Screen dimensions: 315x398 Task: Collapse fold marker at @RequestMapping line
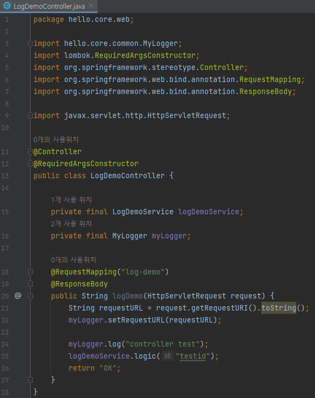click(30, 272)
